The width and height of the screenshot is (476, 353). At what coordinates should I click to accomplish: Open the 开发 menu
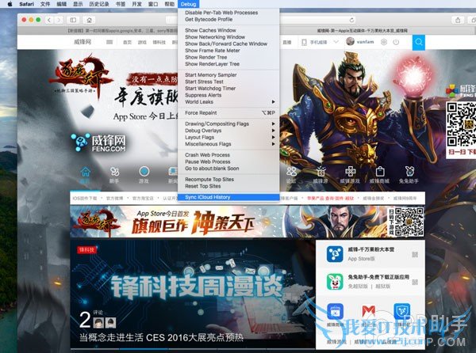[x=137, y=4]
